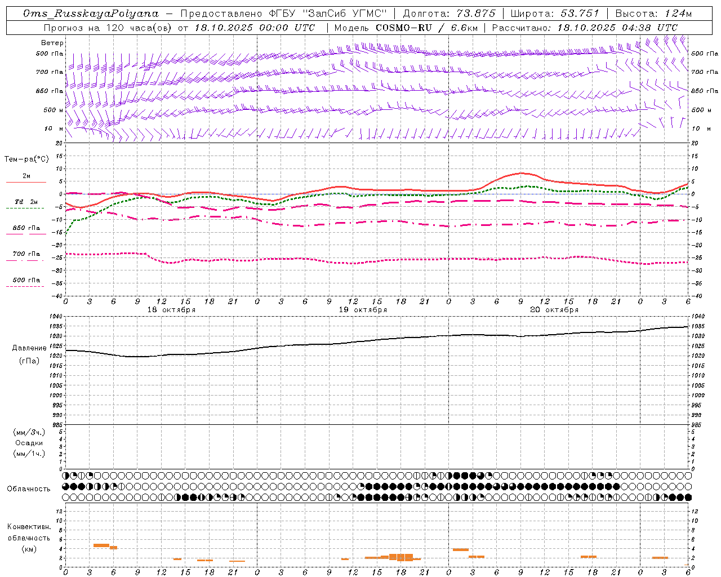Screen dimensions: 721x577
Task: Click the Облачность cloud cover label
Action: tap(29, 489)
